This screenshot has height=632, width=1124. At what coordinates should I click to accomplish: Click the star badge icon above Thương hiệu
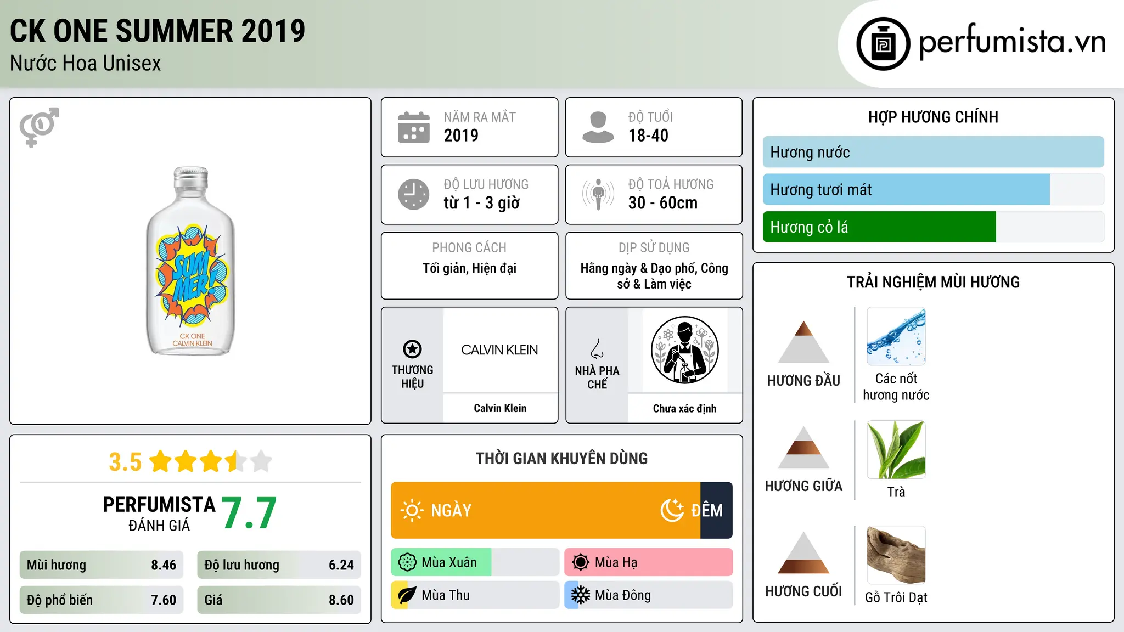[x=412, y=349]
